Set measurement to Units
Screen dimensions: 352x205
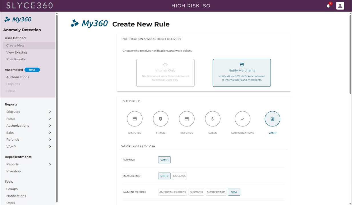point(164,176)
